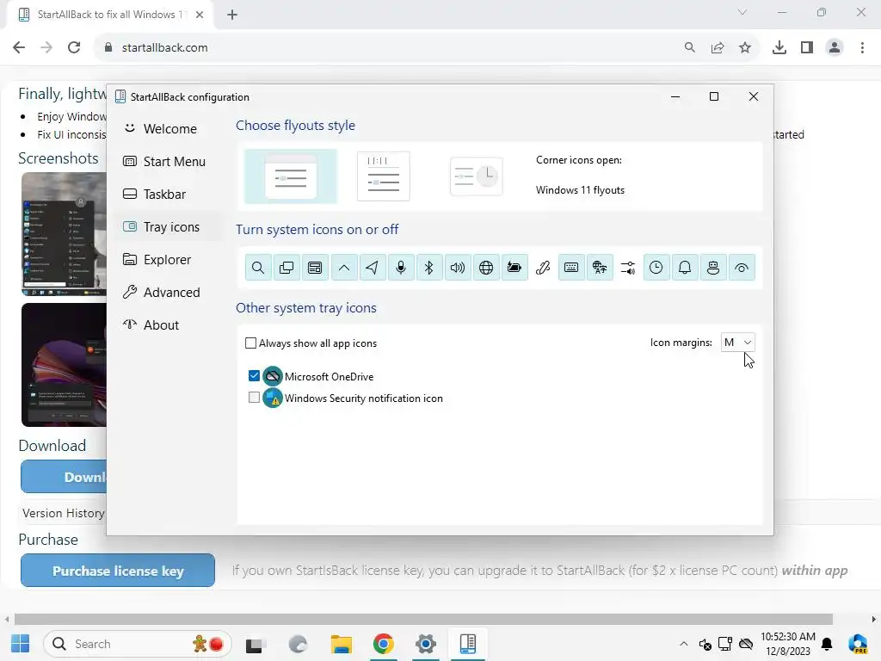Toggle the Meet Now person system icon
The height and width of the screenshot is (661, 881).
(x=713, y=268)
